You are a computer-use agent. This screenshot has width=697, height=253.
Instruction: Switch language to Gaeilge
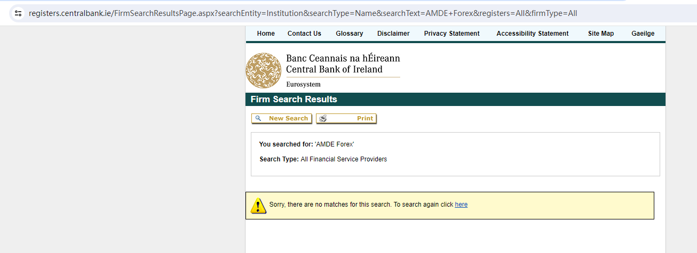point(643,34)
